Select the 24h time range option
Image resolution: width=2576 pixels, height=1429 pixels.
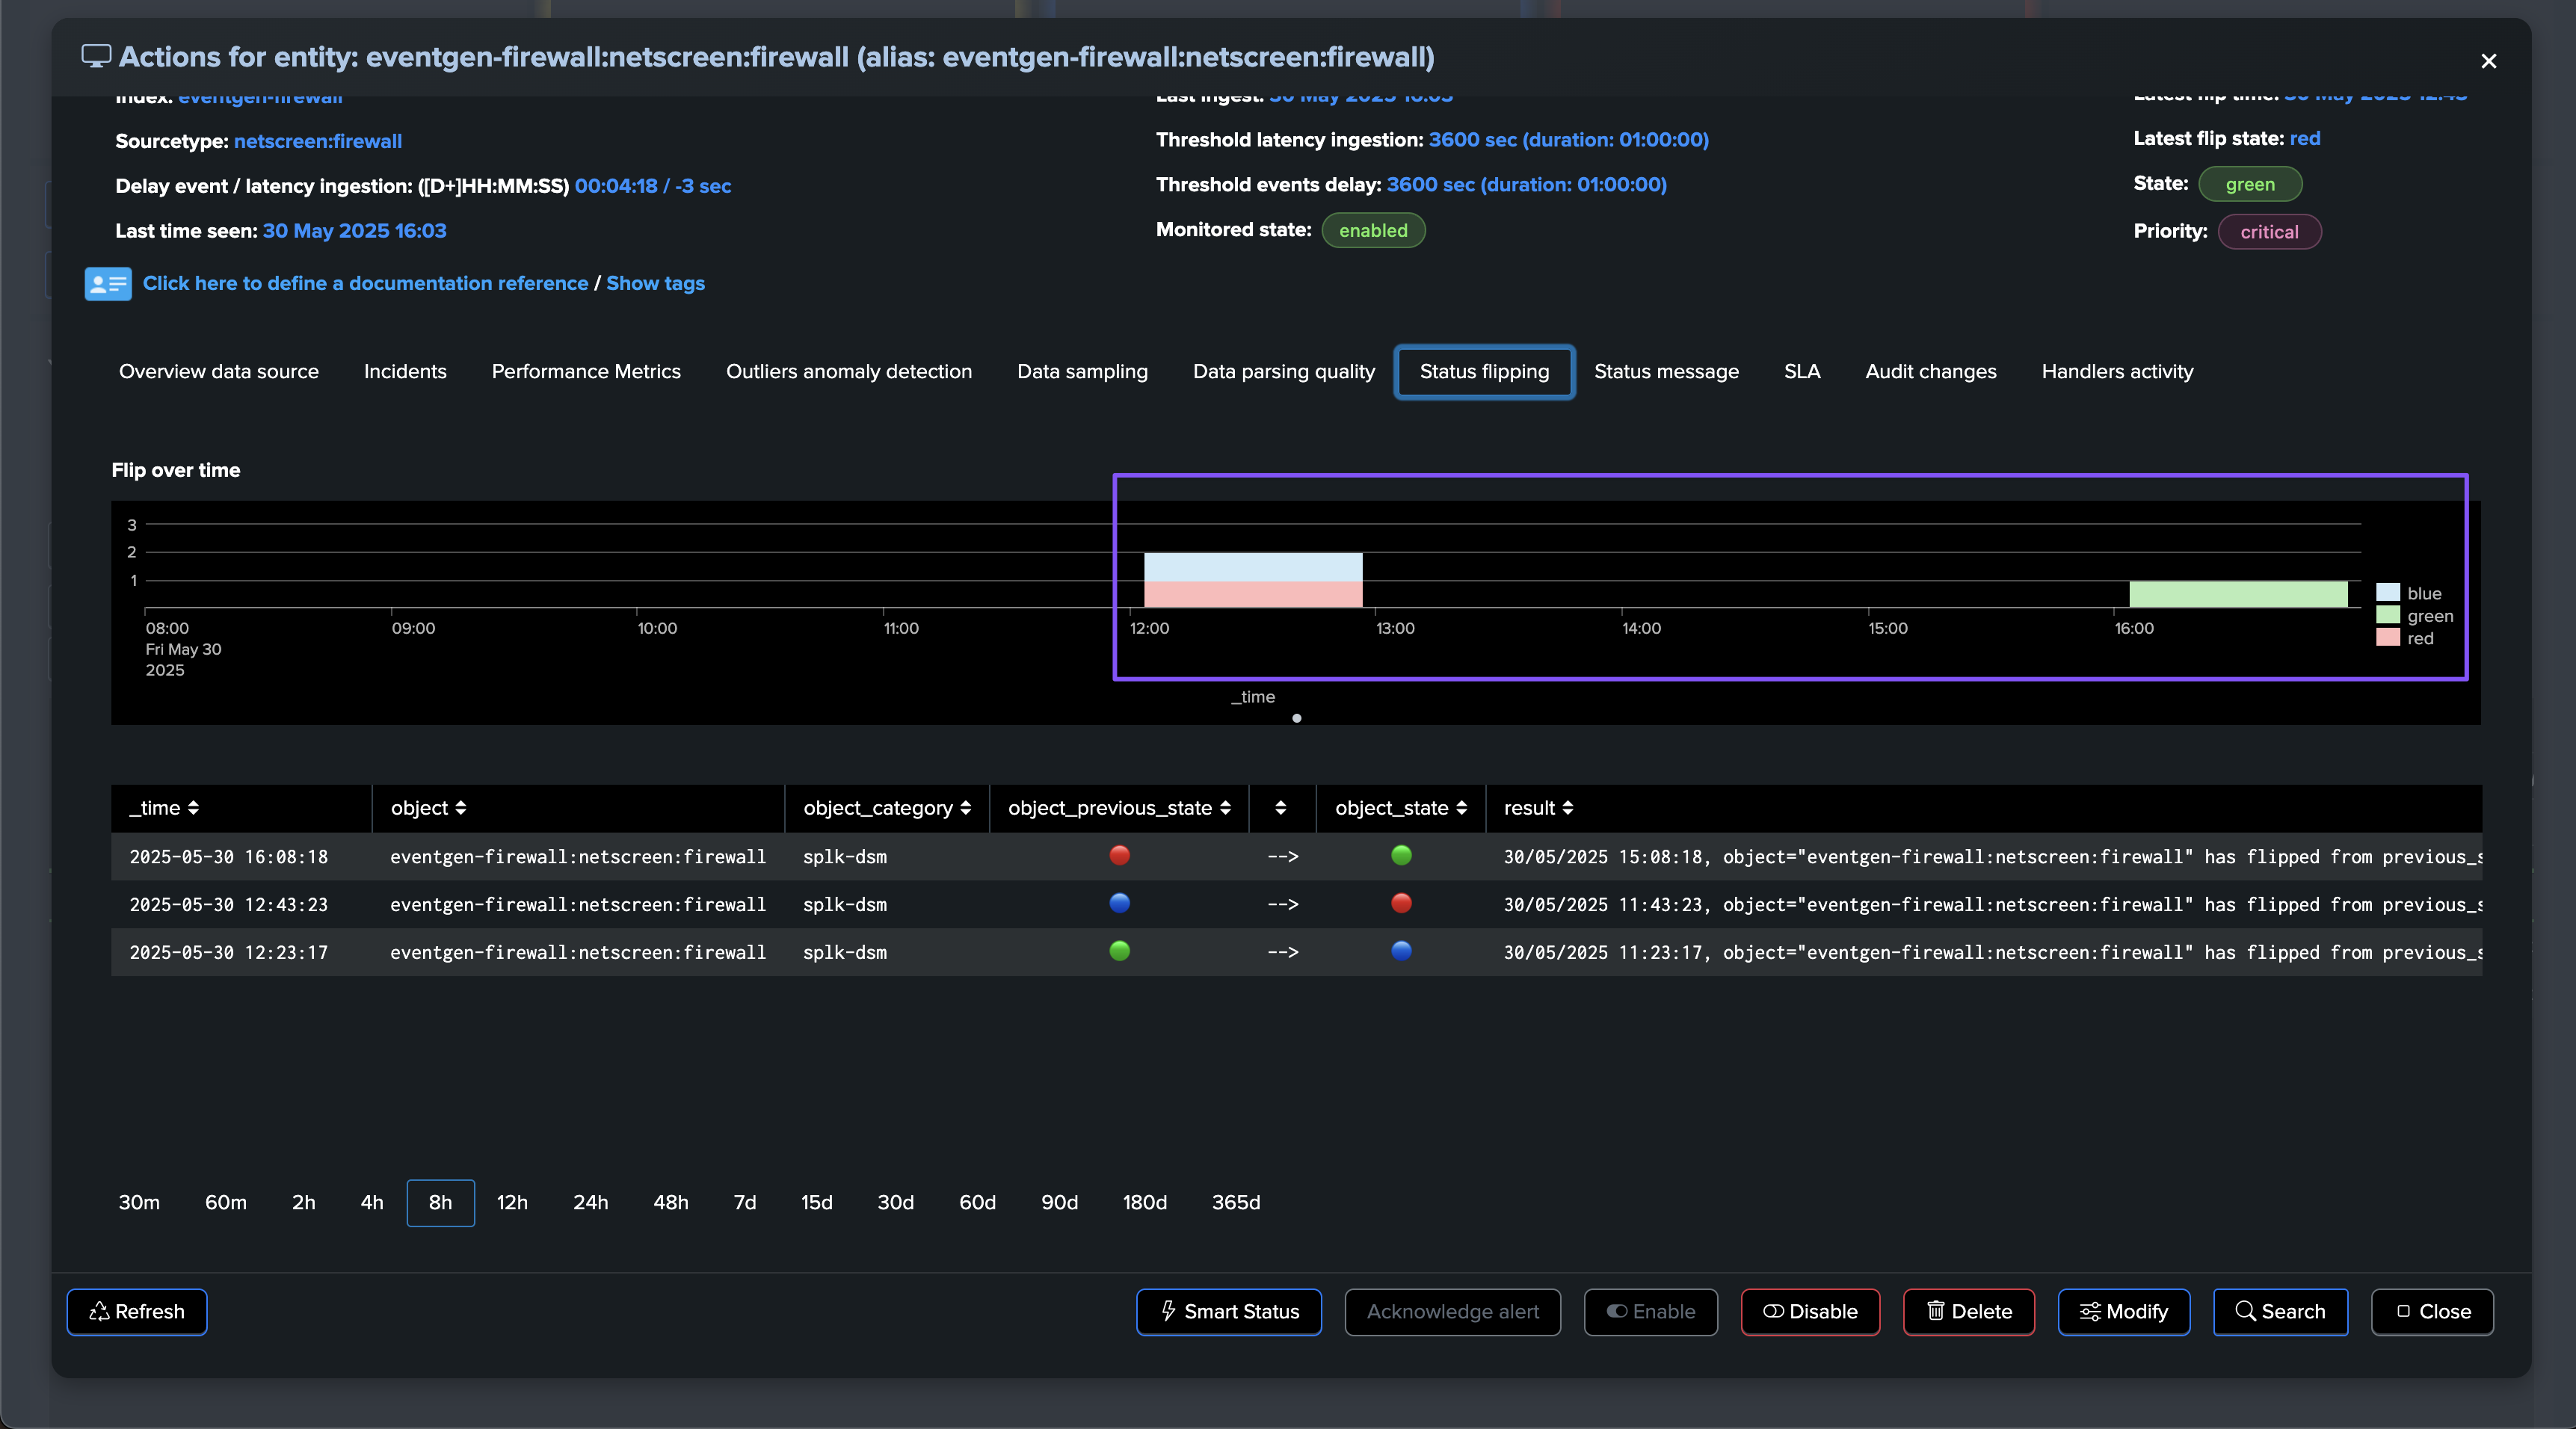pyautogui.click(x=590, y=1202)
